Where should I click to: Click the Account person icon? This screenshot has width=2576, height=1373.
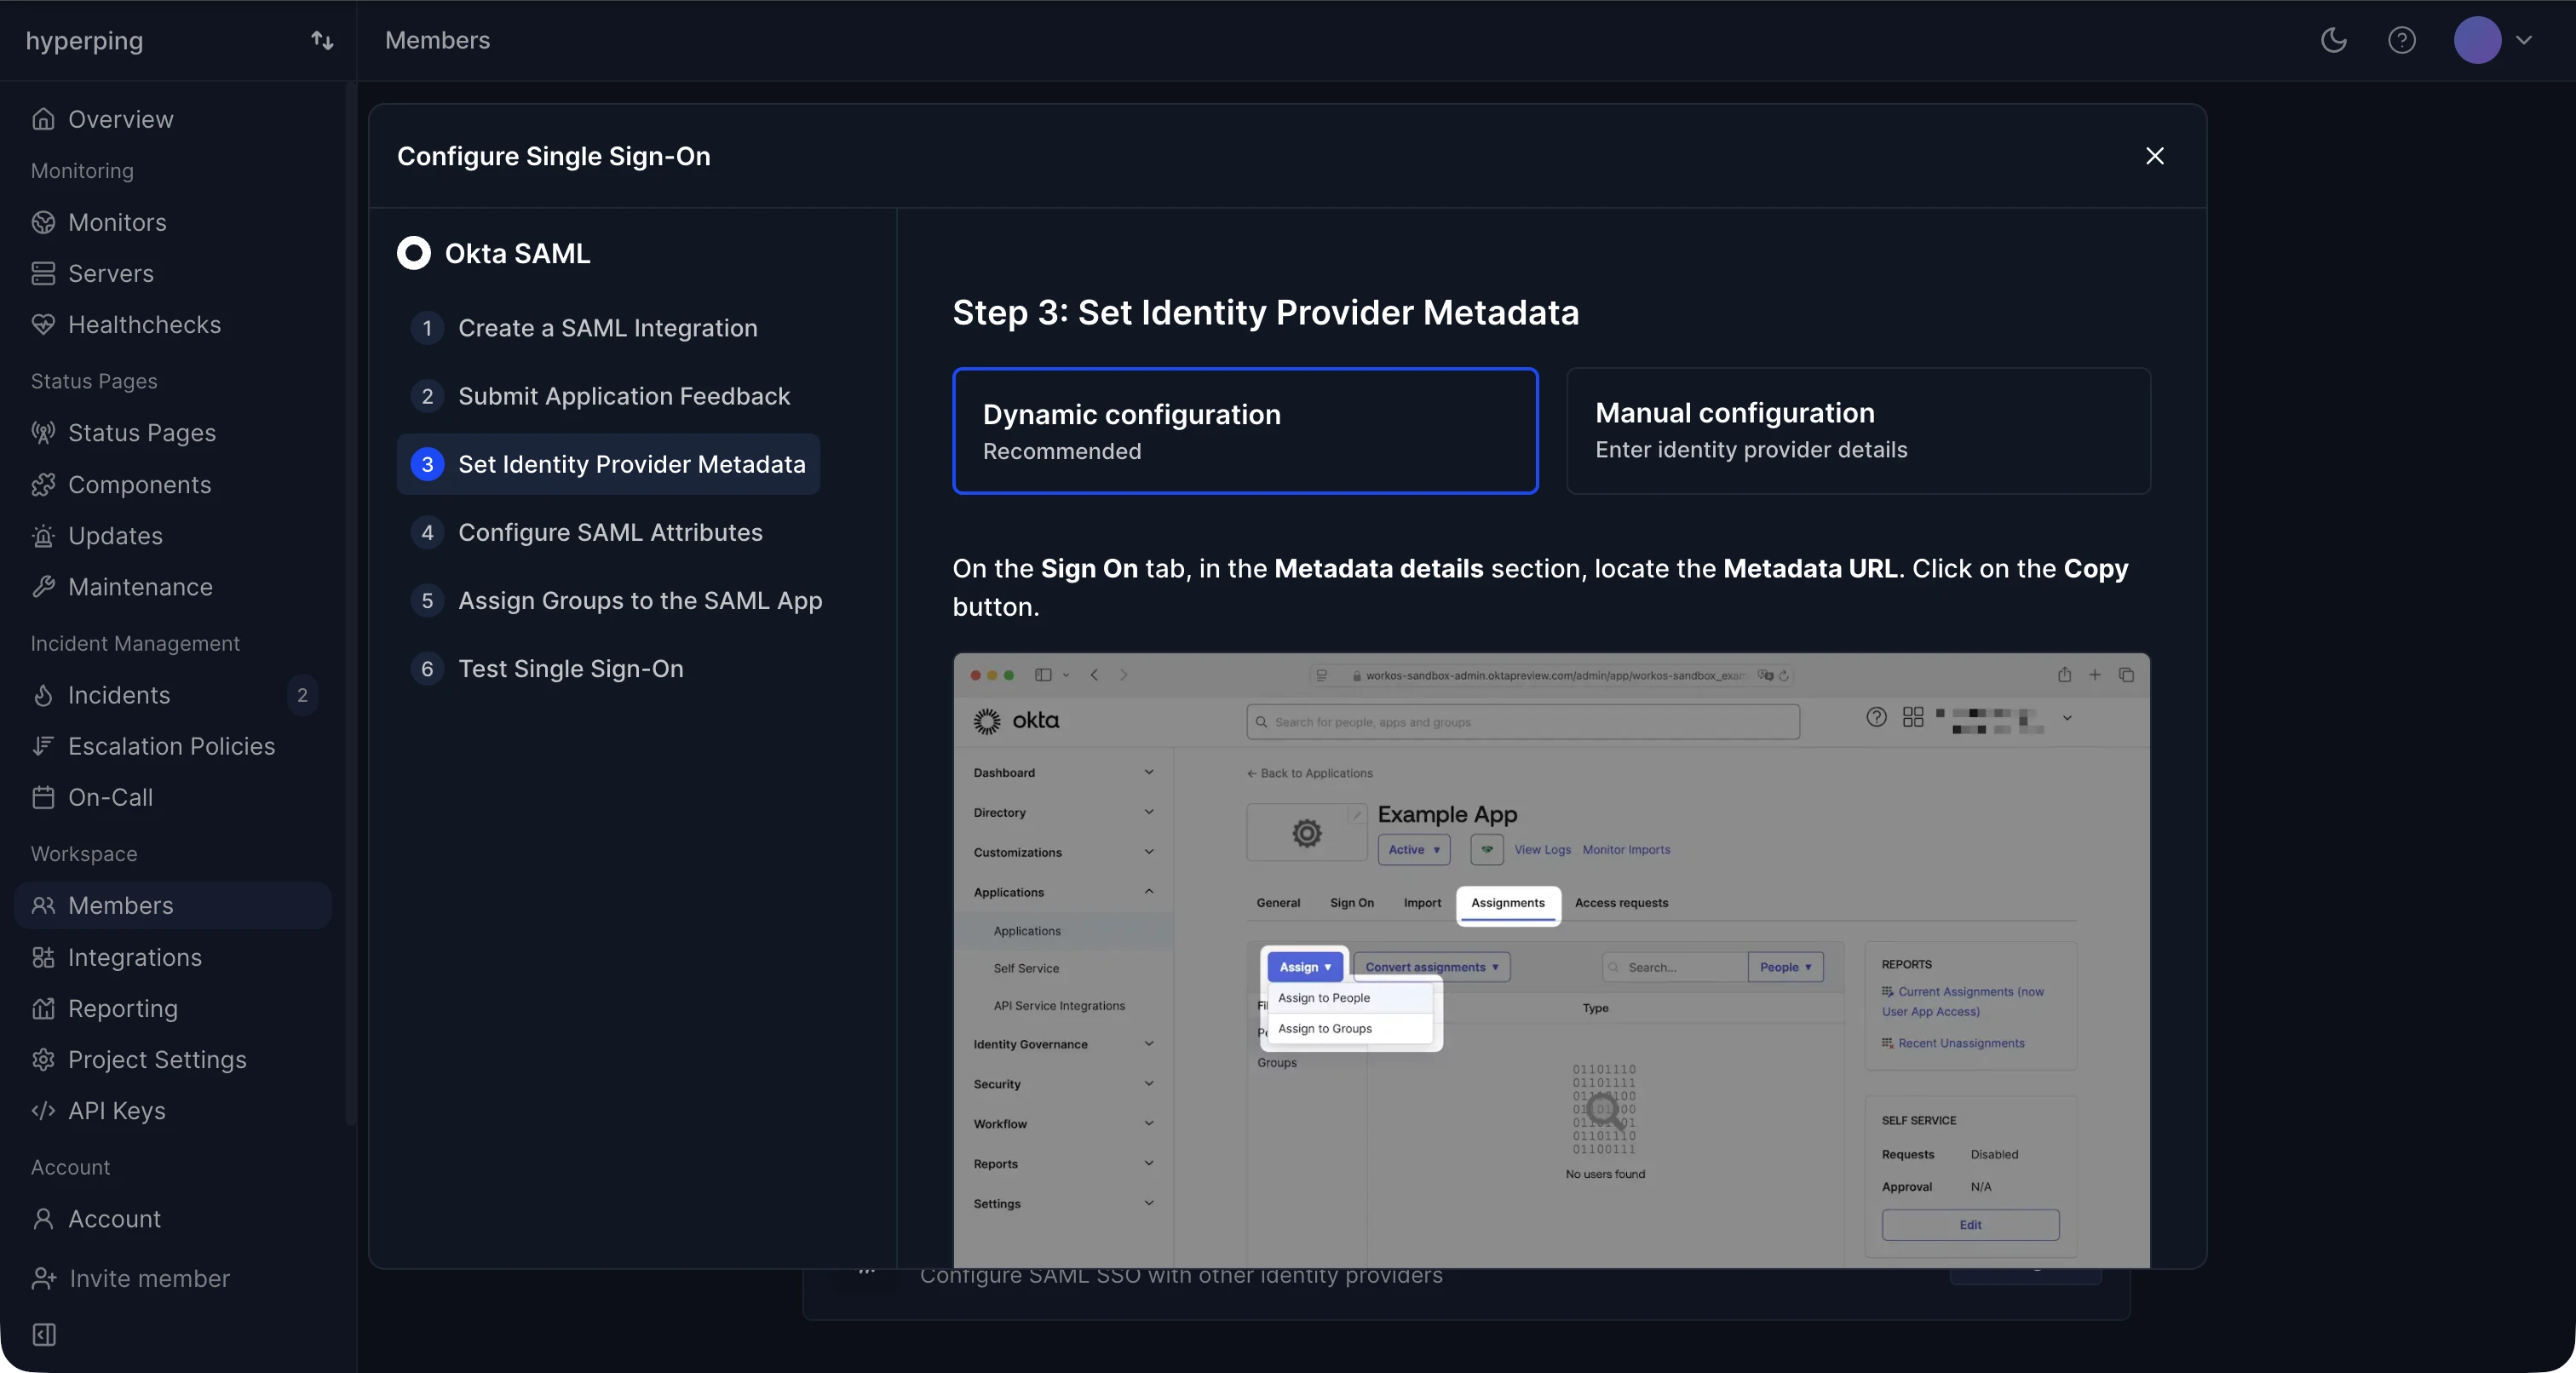[x=43, y=1218]
